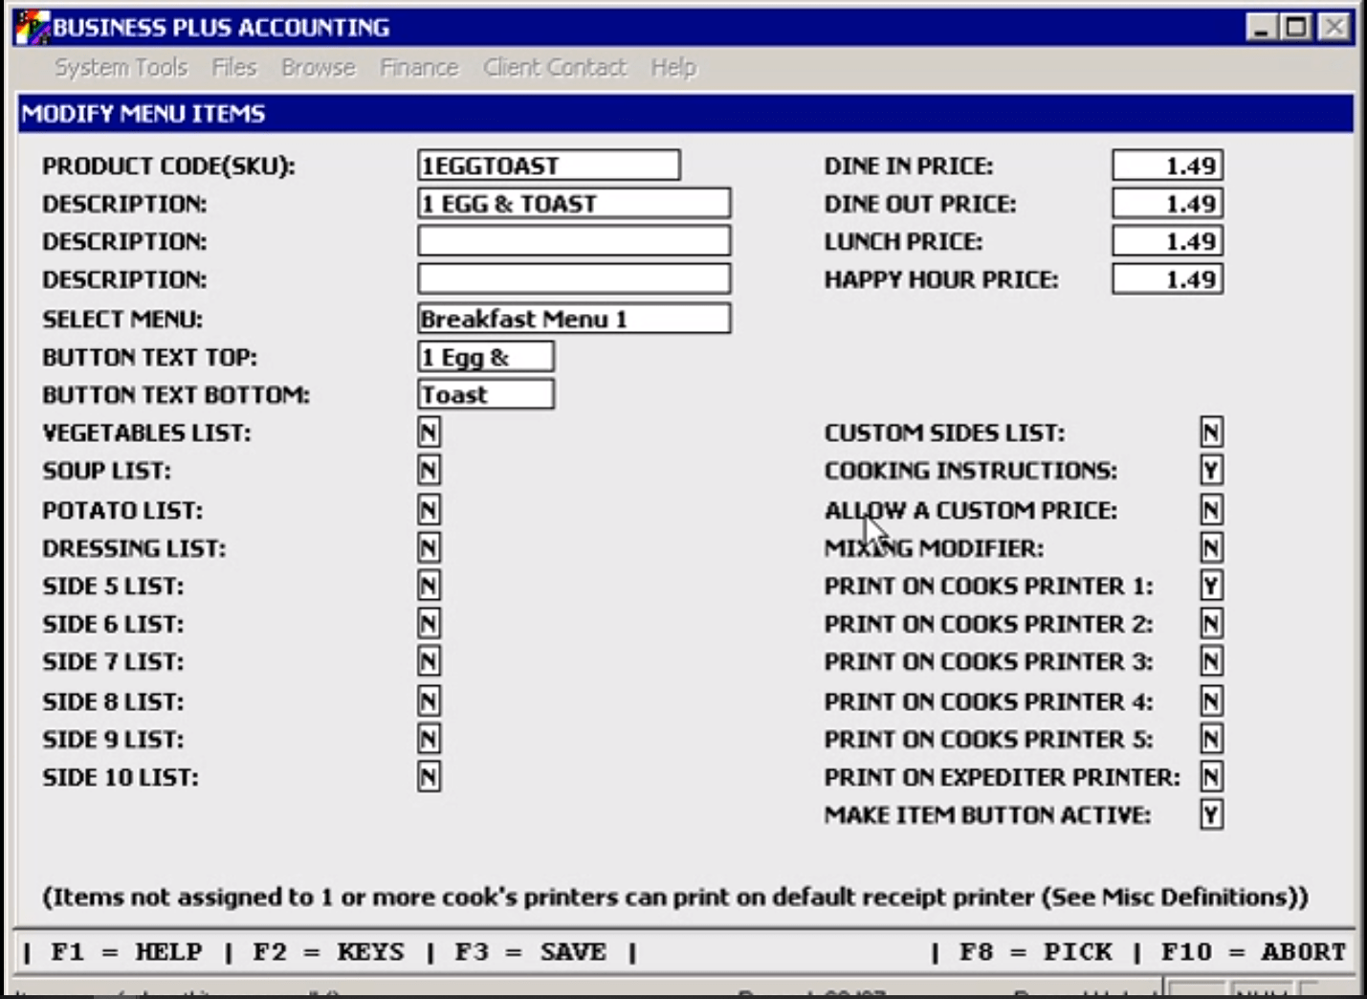This screenshot has width=1367, height=999.
Task: Open the Client Contact menu
Action: (x=555, y=67)
